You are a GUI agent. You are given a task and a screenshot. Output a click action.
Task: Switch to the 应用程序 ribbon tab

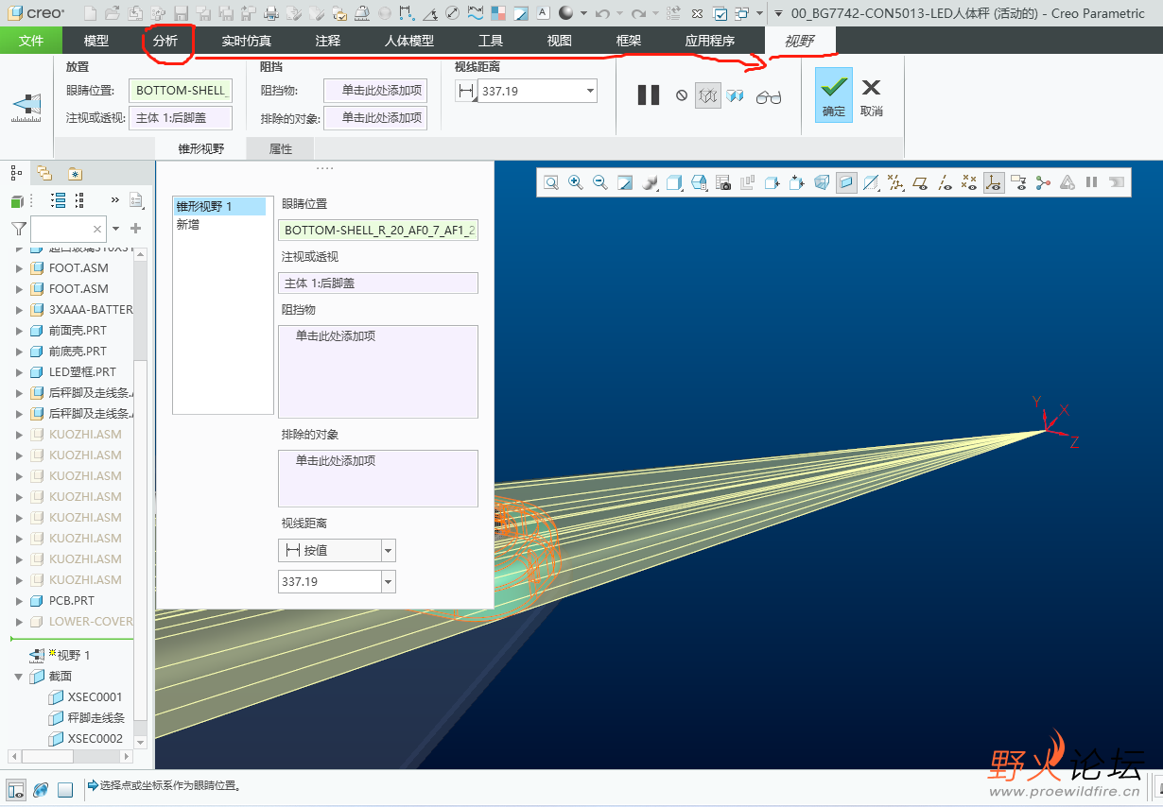[710, 41]
